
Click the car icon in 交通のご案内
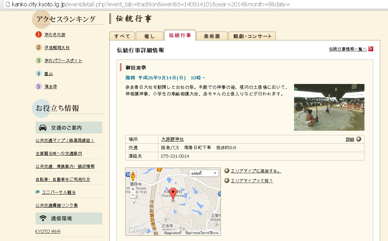[x=43, y=128]
